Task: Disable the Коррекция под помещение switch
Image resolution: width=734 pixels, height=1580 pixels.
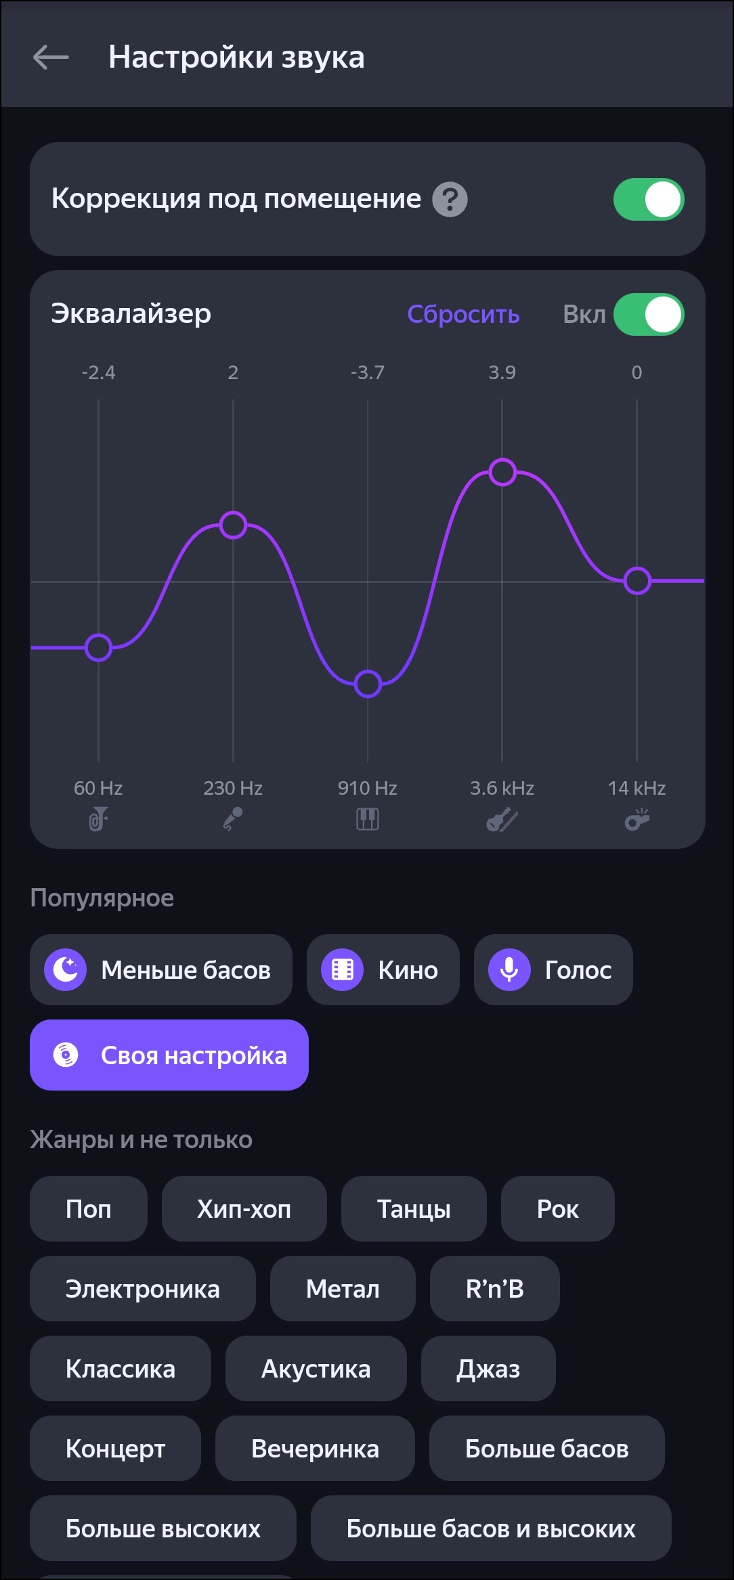Action: pos(648,200)
